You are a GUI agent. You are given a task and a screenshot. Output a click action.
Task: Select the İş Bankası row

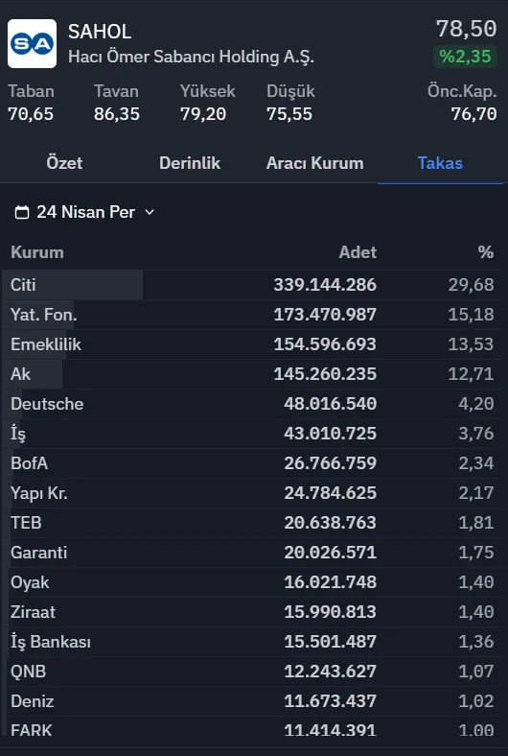coord(252,642)
